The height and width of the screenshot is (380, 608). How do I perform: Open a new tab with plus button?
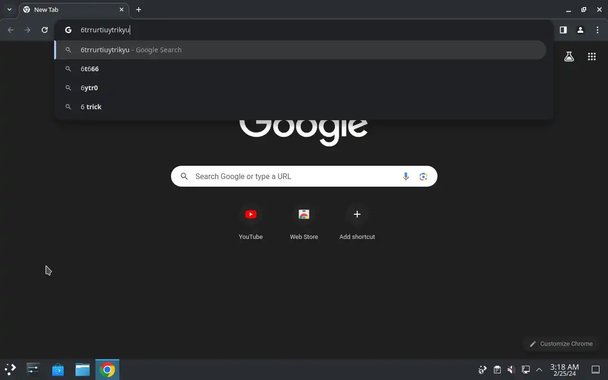pyautogui.click(x=139, y=9)
